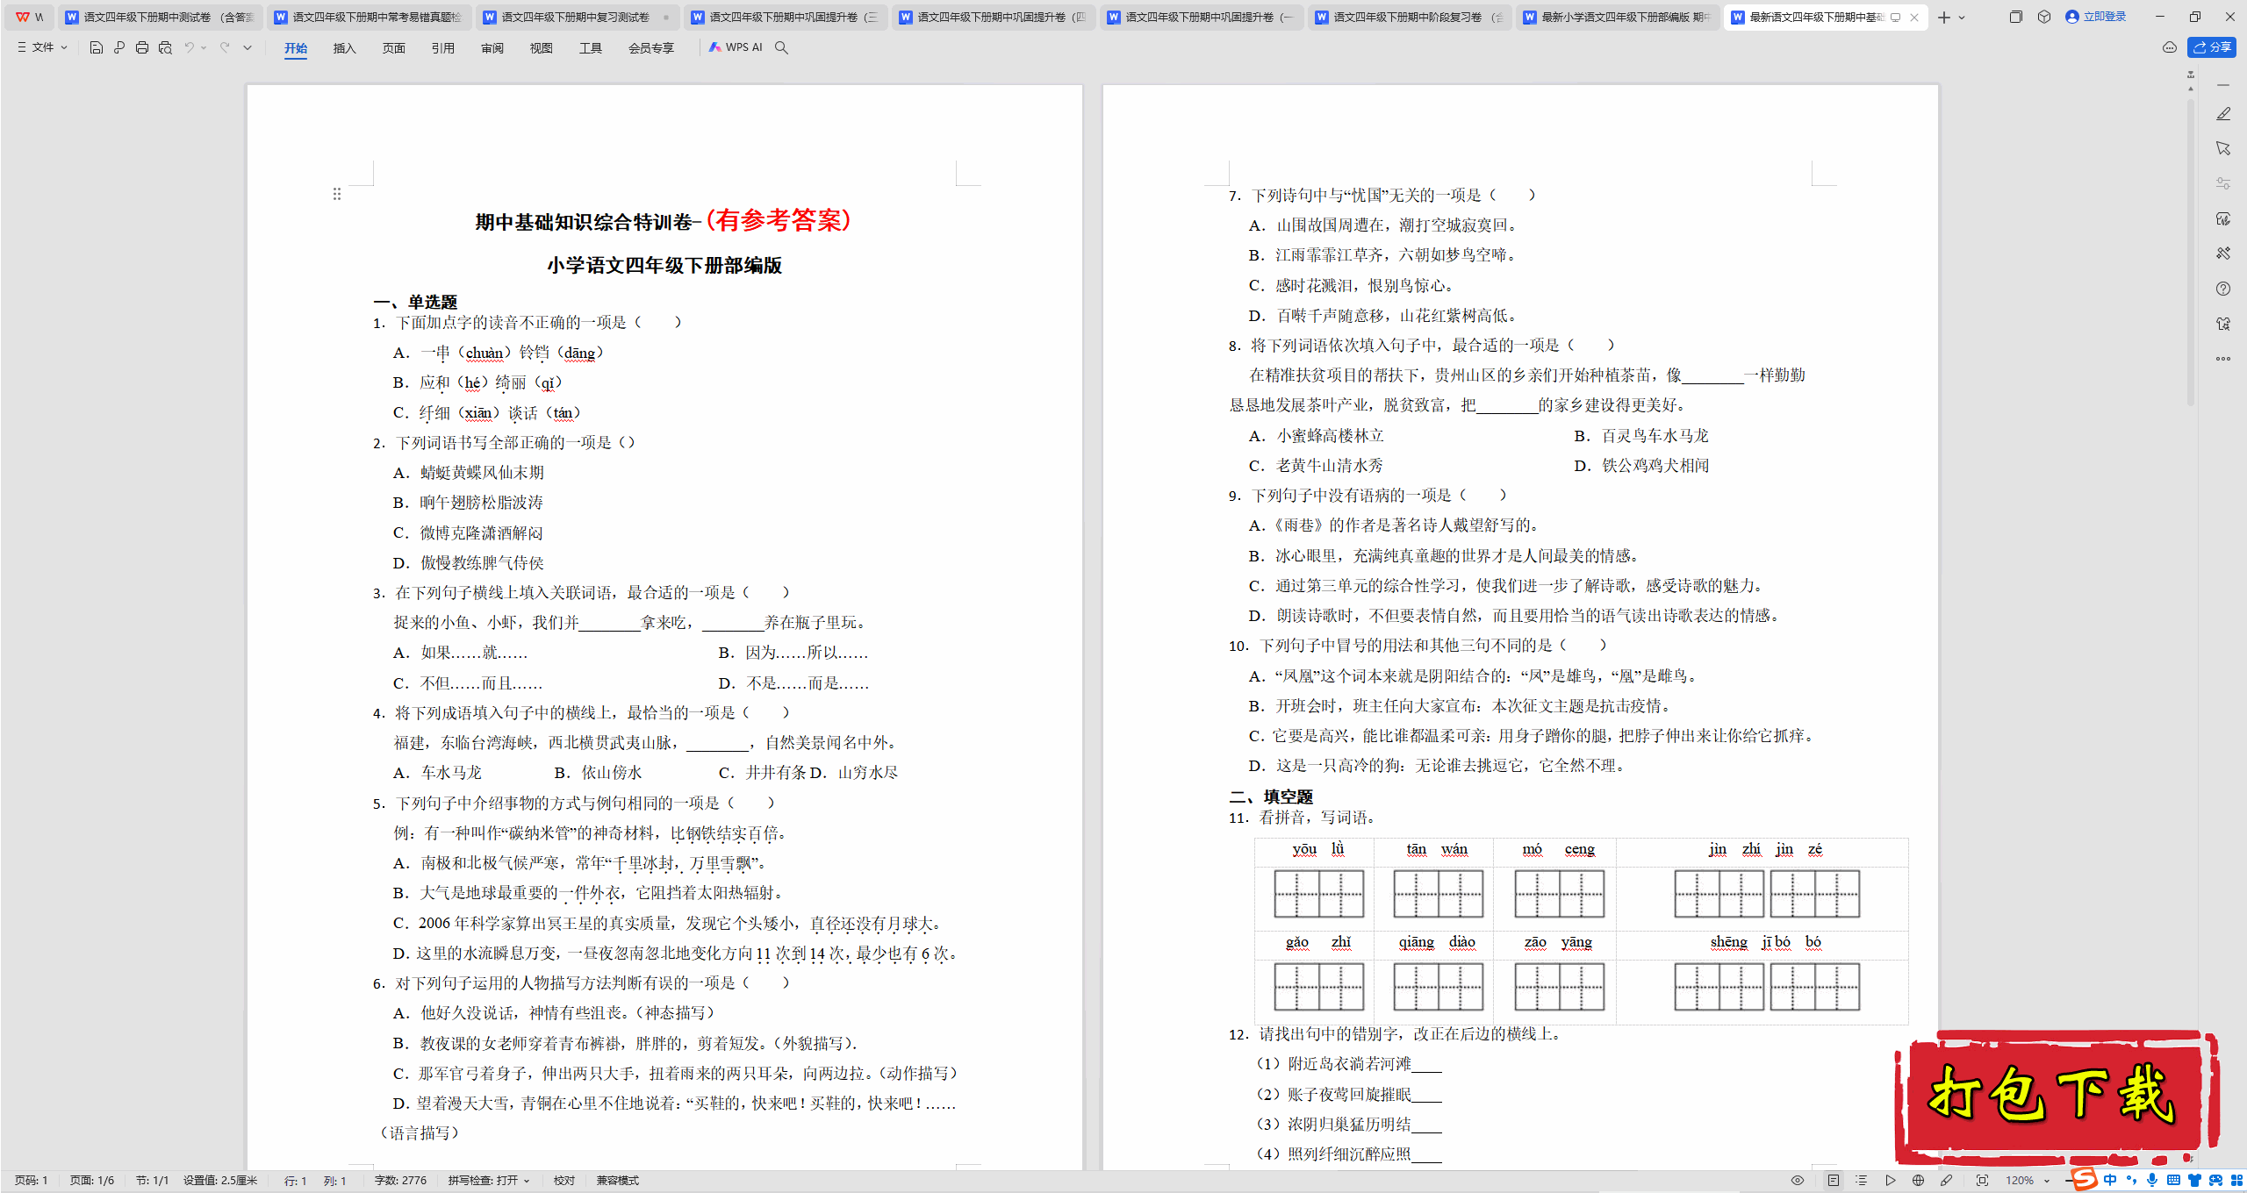Click the Sogou soft keyboard icon
This screenshot has height=1193, width=2247.
2173,1180
